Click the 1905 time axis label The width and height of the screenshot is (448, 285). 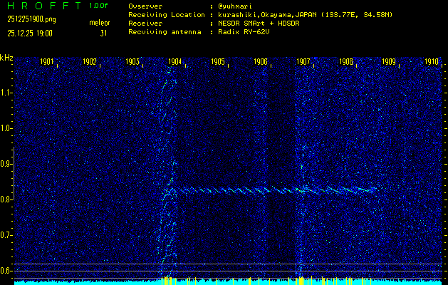[218, 62]
